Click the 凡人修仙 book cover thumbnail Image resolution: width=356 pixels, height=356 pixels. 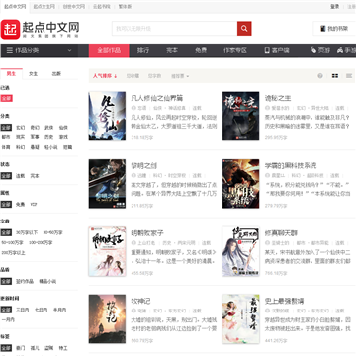(x=107, y=116)
